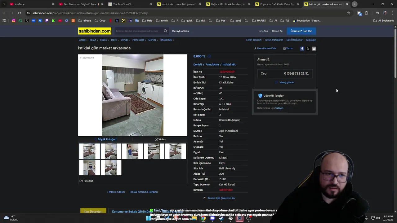Open the weather widget showing 14°C

11,218
